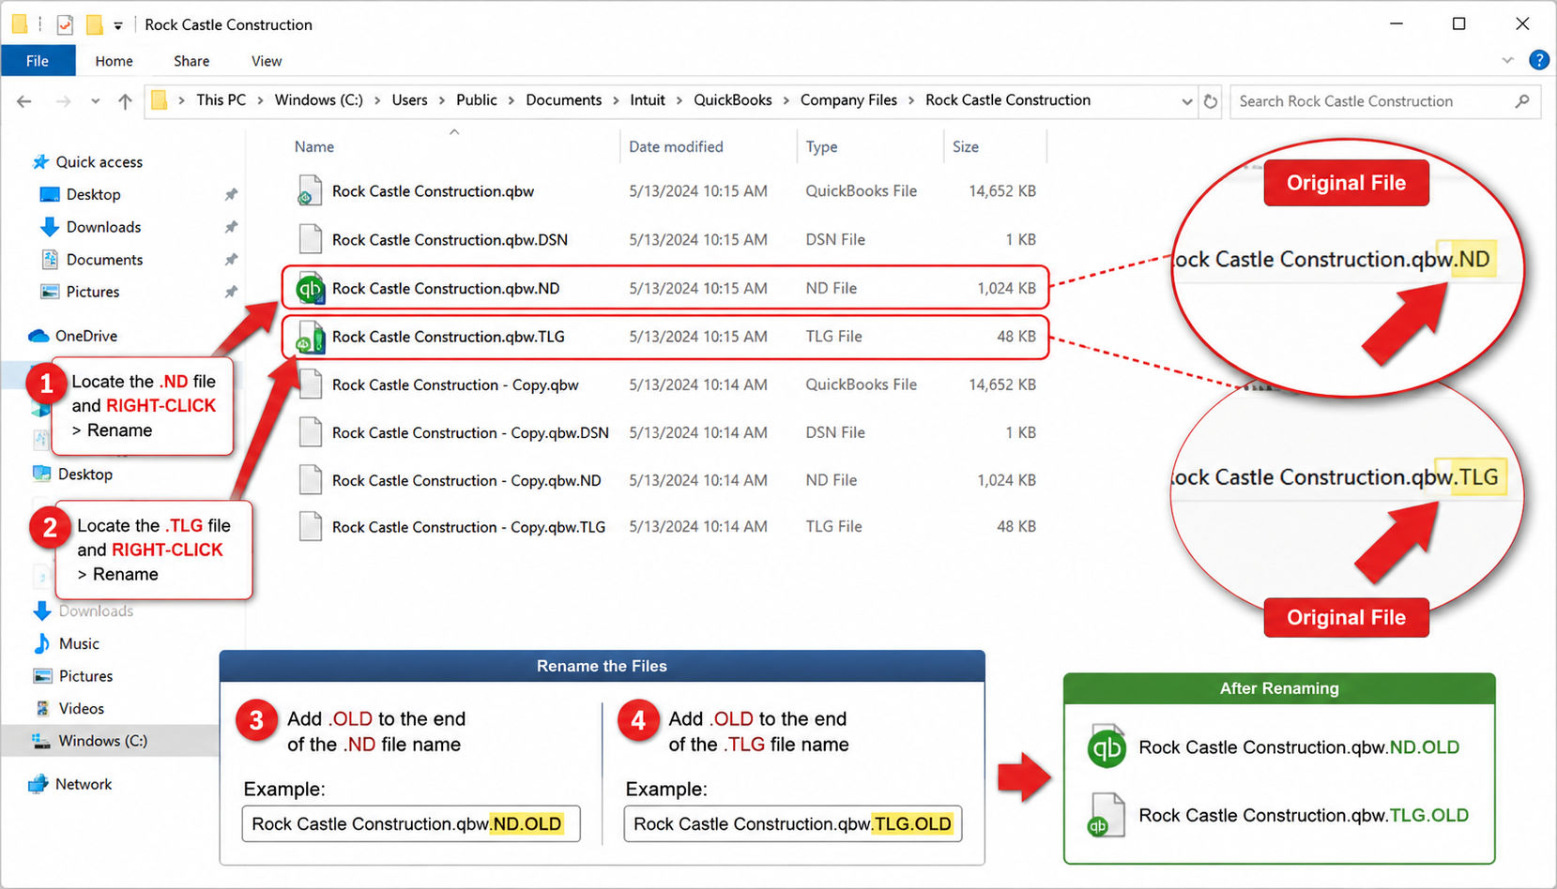Select Public in the breadcrumb path
1557x889 pixels.
click(477, 100)
